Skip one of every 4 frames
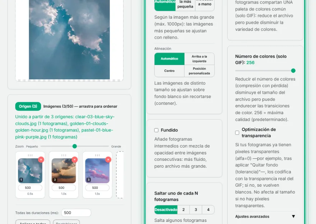This screenshot has width=316, height=224. coord(208,210)
